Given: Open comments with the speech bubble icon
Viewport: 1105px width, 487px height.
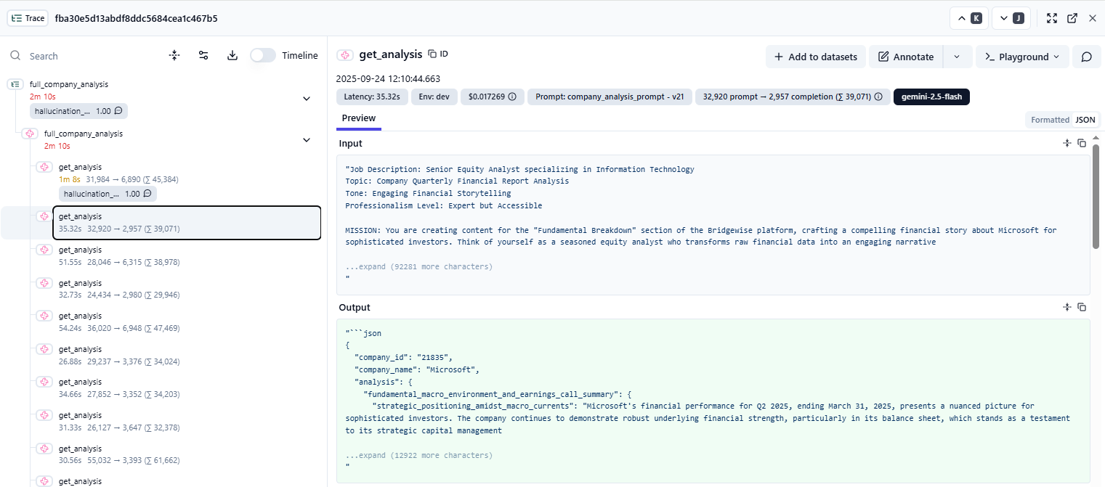Looking at the screenshot, I should click(x=1086, y=57).
